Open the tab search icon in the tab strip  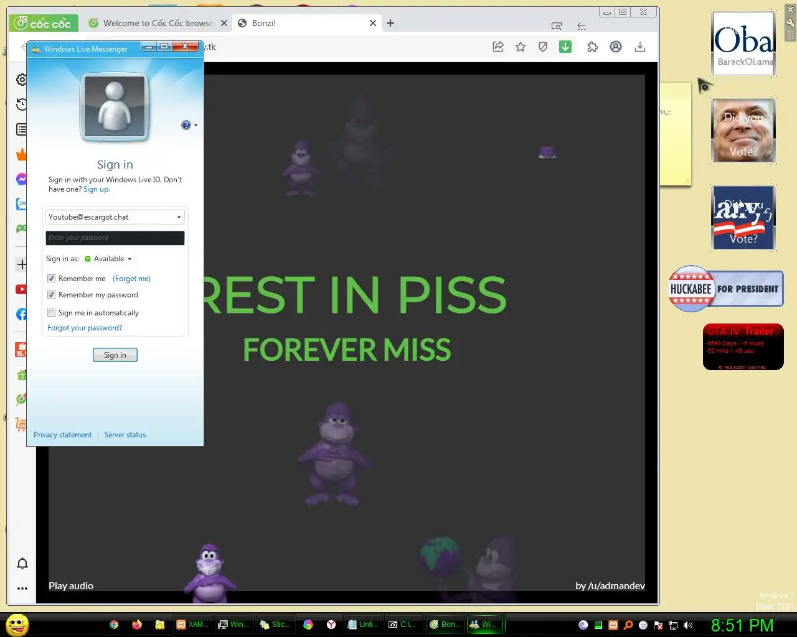point(557,26)
